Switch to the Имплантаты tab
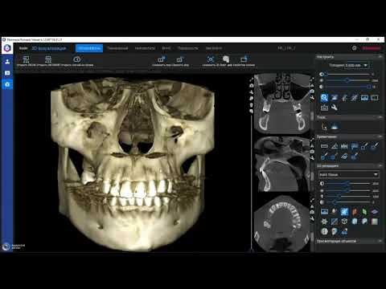The height and width of the screenshot is (289, 386). (x=145, y=48)
